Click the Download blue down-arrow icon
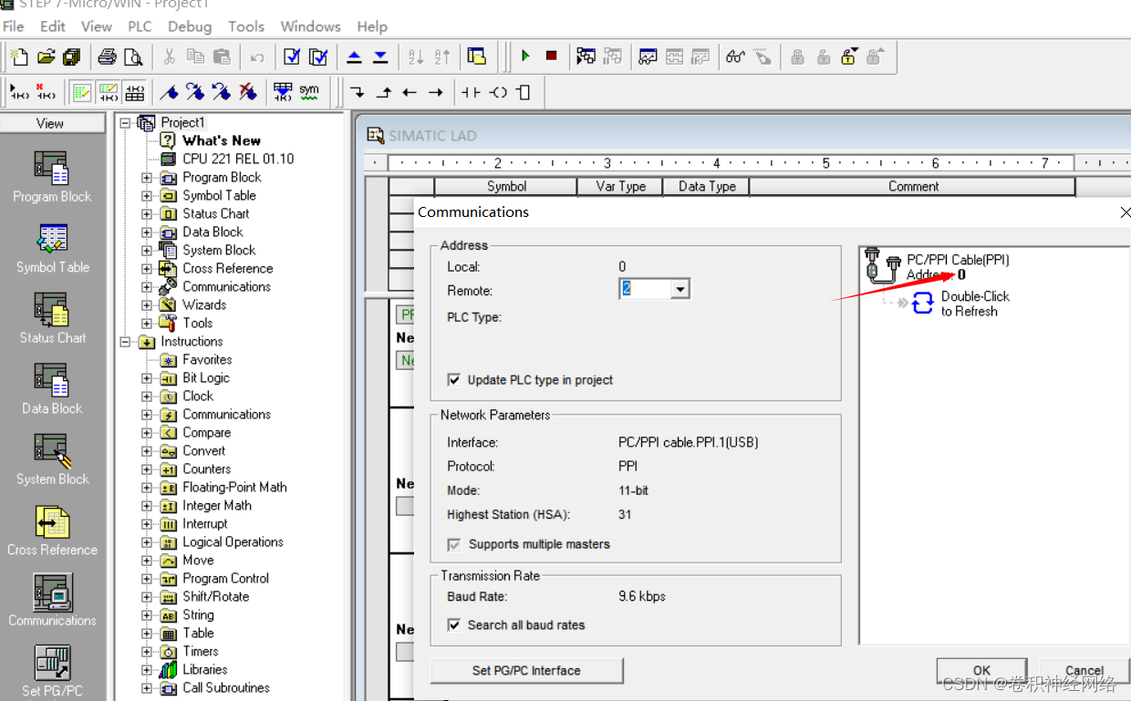This screenshot has width=1131, height=701. [x=380, y=57]
